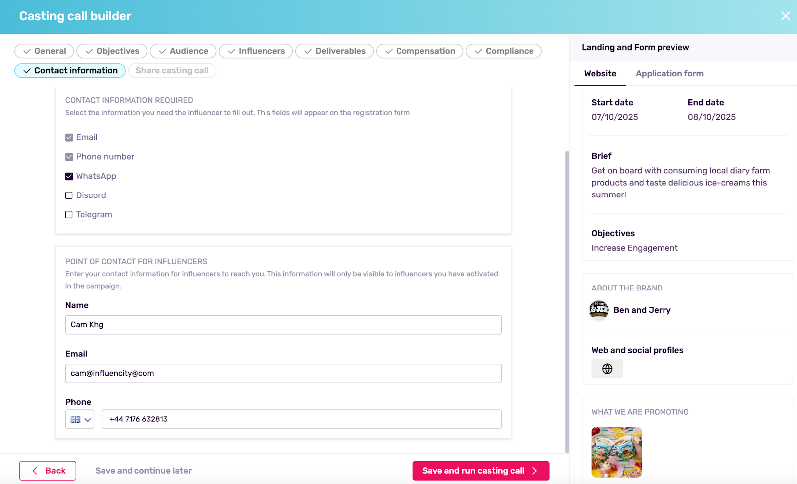Open the ice-cream promotion thumbnail
The height and width of the screenshot is (484, 797).
click(617, 452)
